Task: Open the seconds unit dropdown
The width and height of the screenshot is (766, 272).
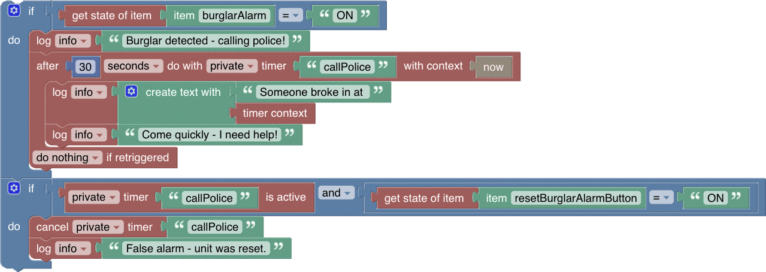Action: (132, 67)
